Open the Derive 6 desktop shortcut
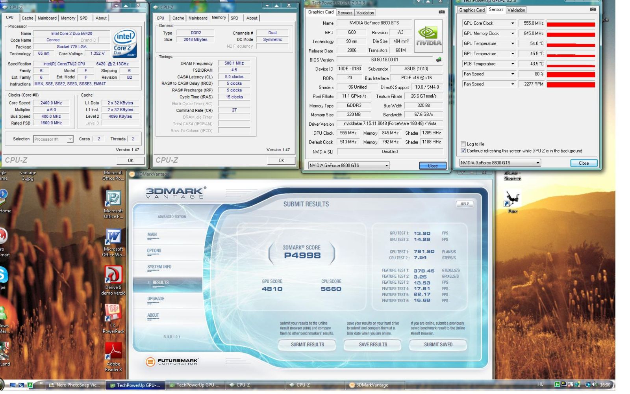 pos(113,280)
